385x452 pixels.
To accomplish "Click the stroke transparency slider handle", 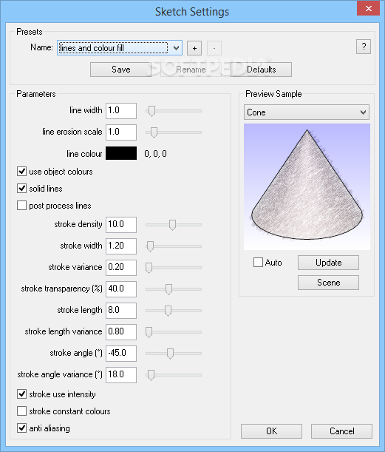I will (168, 289).
